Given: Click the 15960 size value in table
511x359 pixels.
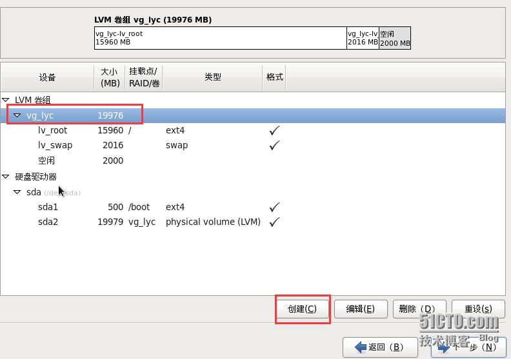Looking at the screenshot, I should pyautogui.click(x=110, y=130).
